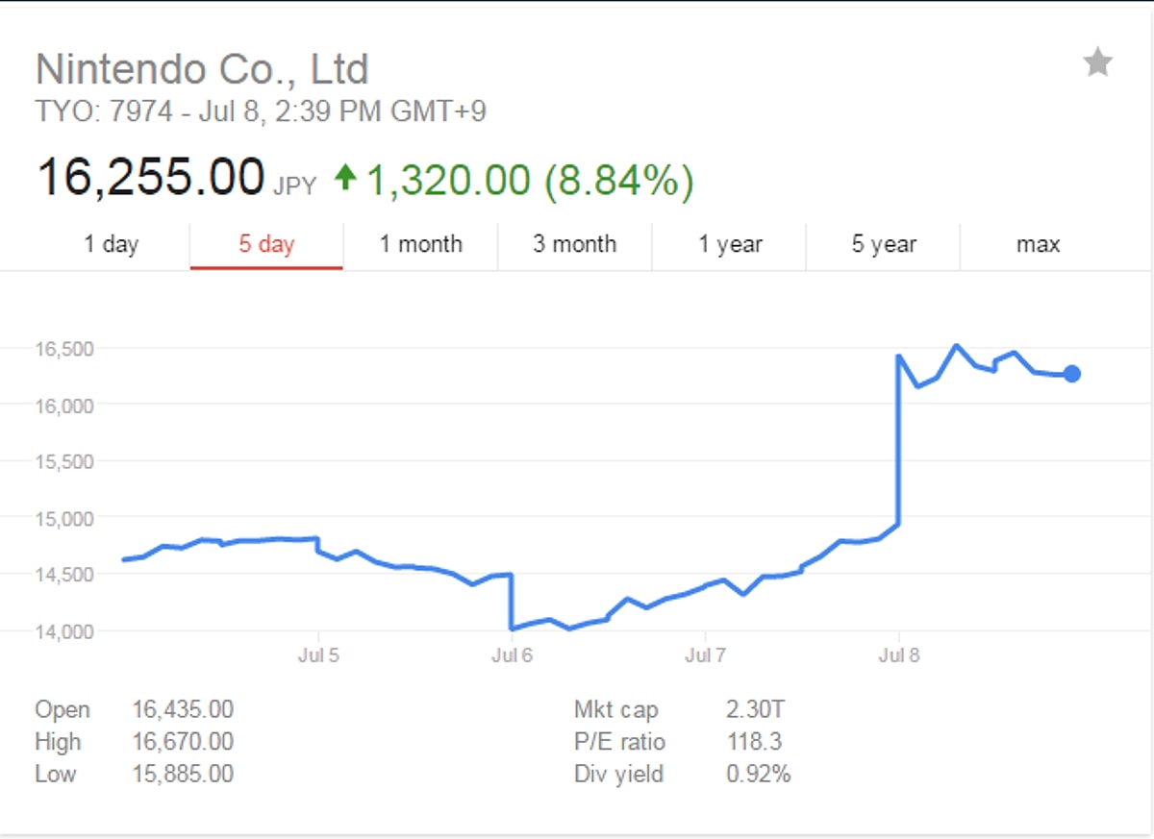Click the Jul 7 axis label

tap(705, 656)
